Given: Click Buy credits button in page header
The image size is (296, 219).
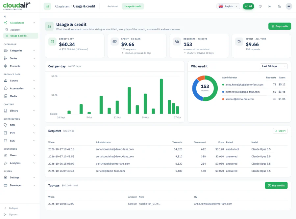Looking at the screenshot, I should click(x=280, y=26).
